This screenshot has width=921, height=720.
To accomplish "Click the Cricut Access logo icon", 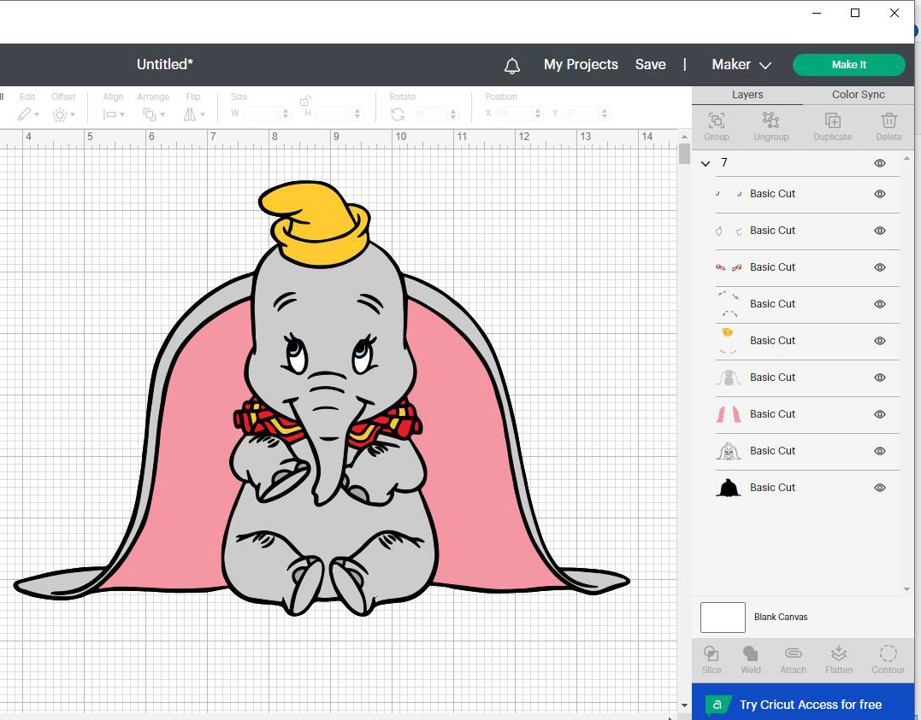I will [x=717, y=704].
